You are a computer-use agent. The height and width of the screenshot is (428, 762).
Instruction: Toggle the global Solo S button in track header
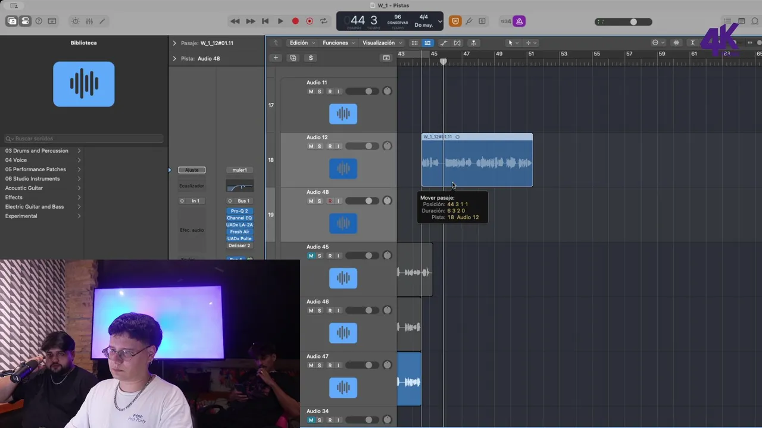click(310, 58)
